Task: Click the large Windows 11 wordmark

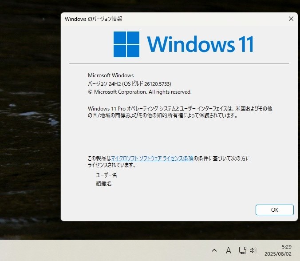Action: coord(200,44)
